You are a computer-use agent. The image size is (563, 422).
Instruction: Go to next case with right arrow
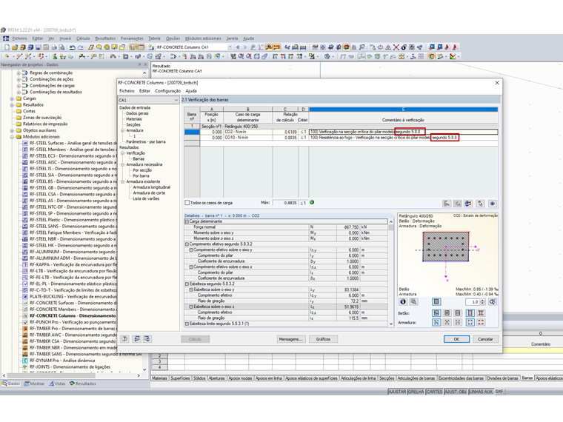[245, 47]
